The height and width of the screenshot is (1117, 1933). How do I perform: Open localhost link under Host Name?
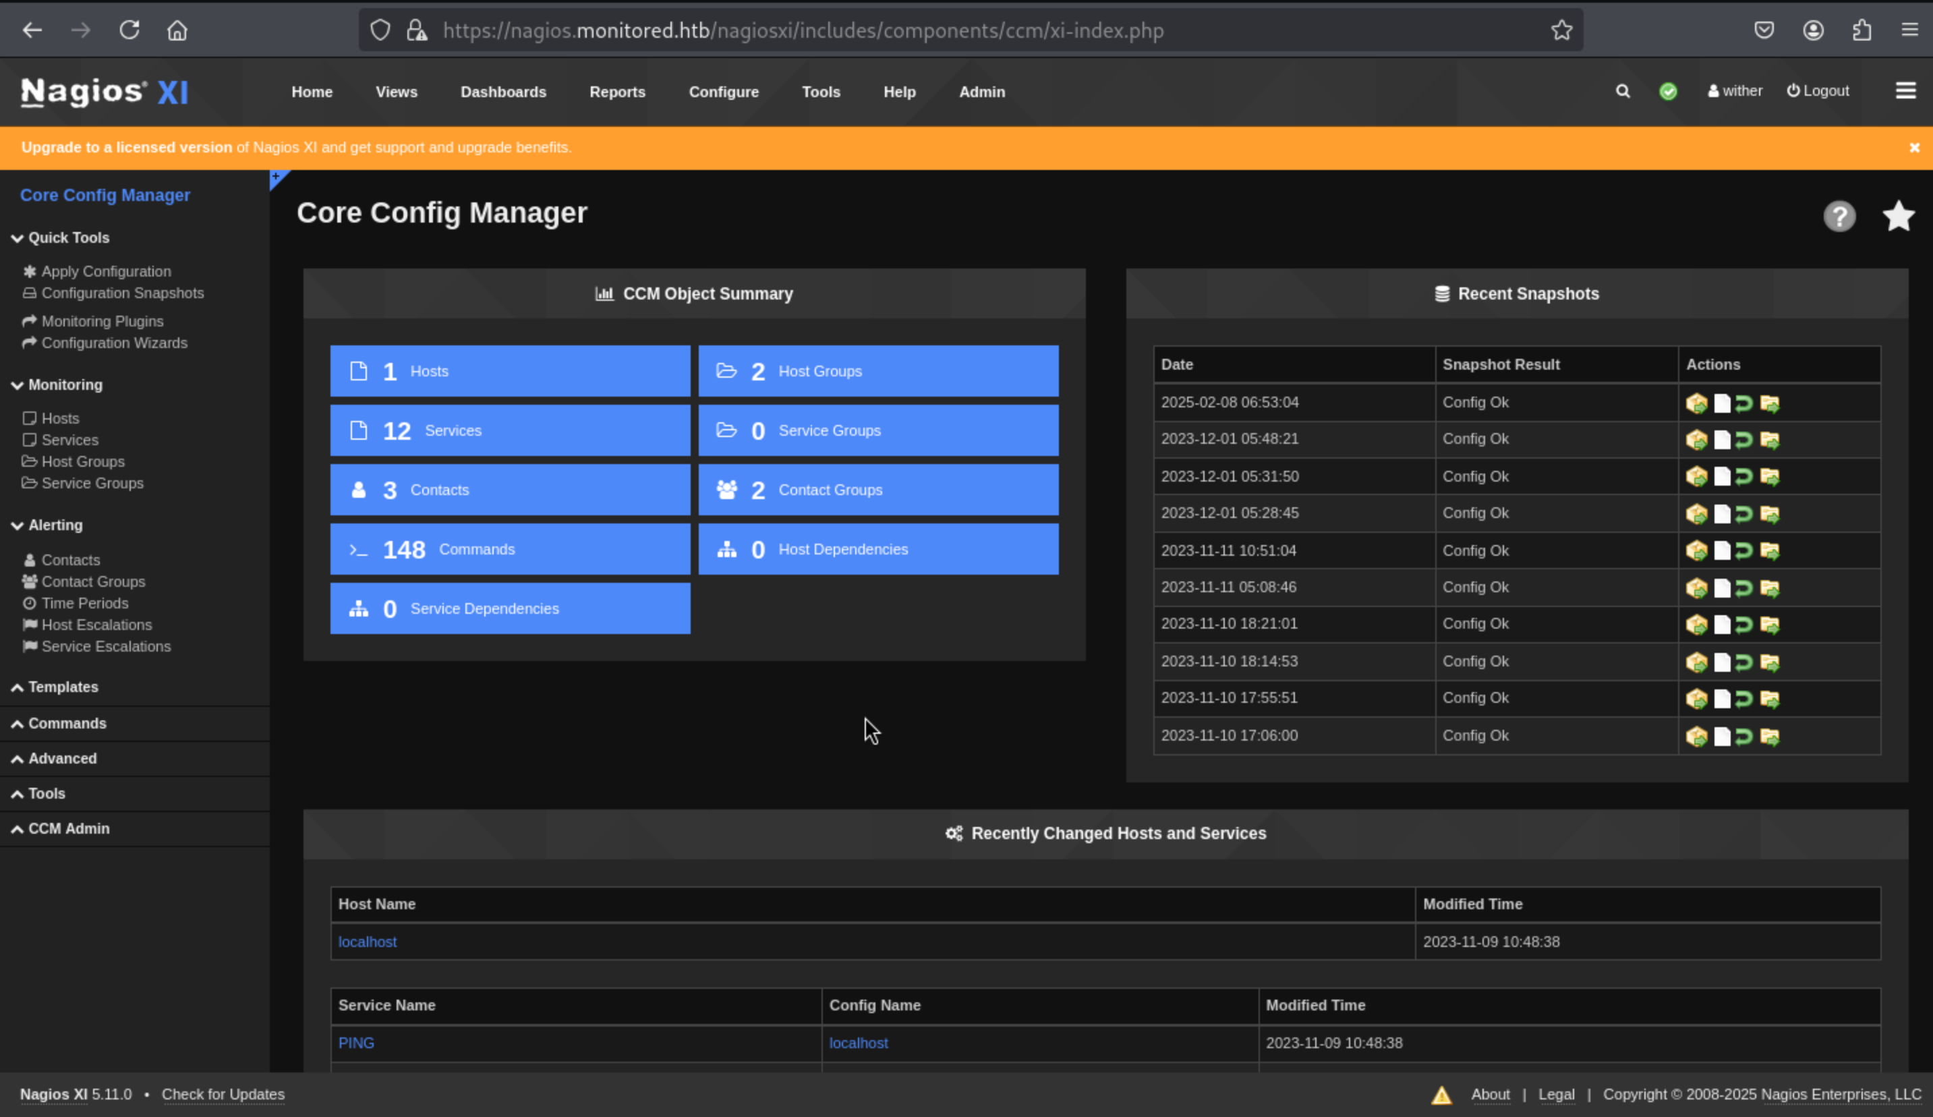pos(368,942)
